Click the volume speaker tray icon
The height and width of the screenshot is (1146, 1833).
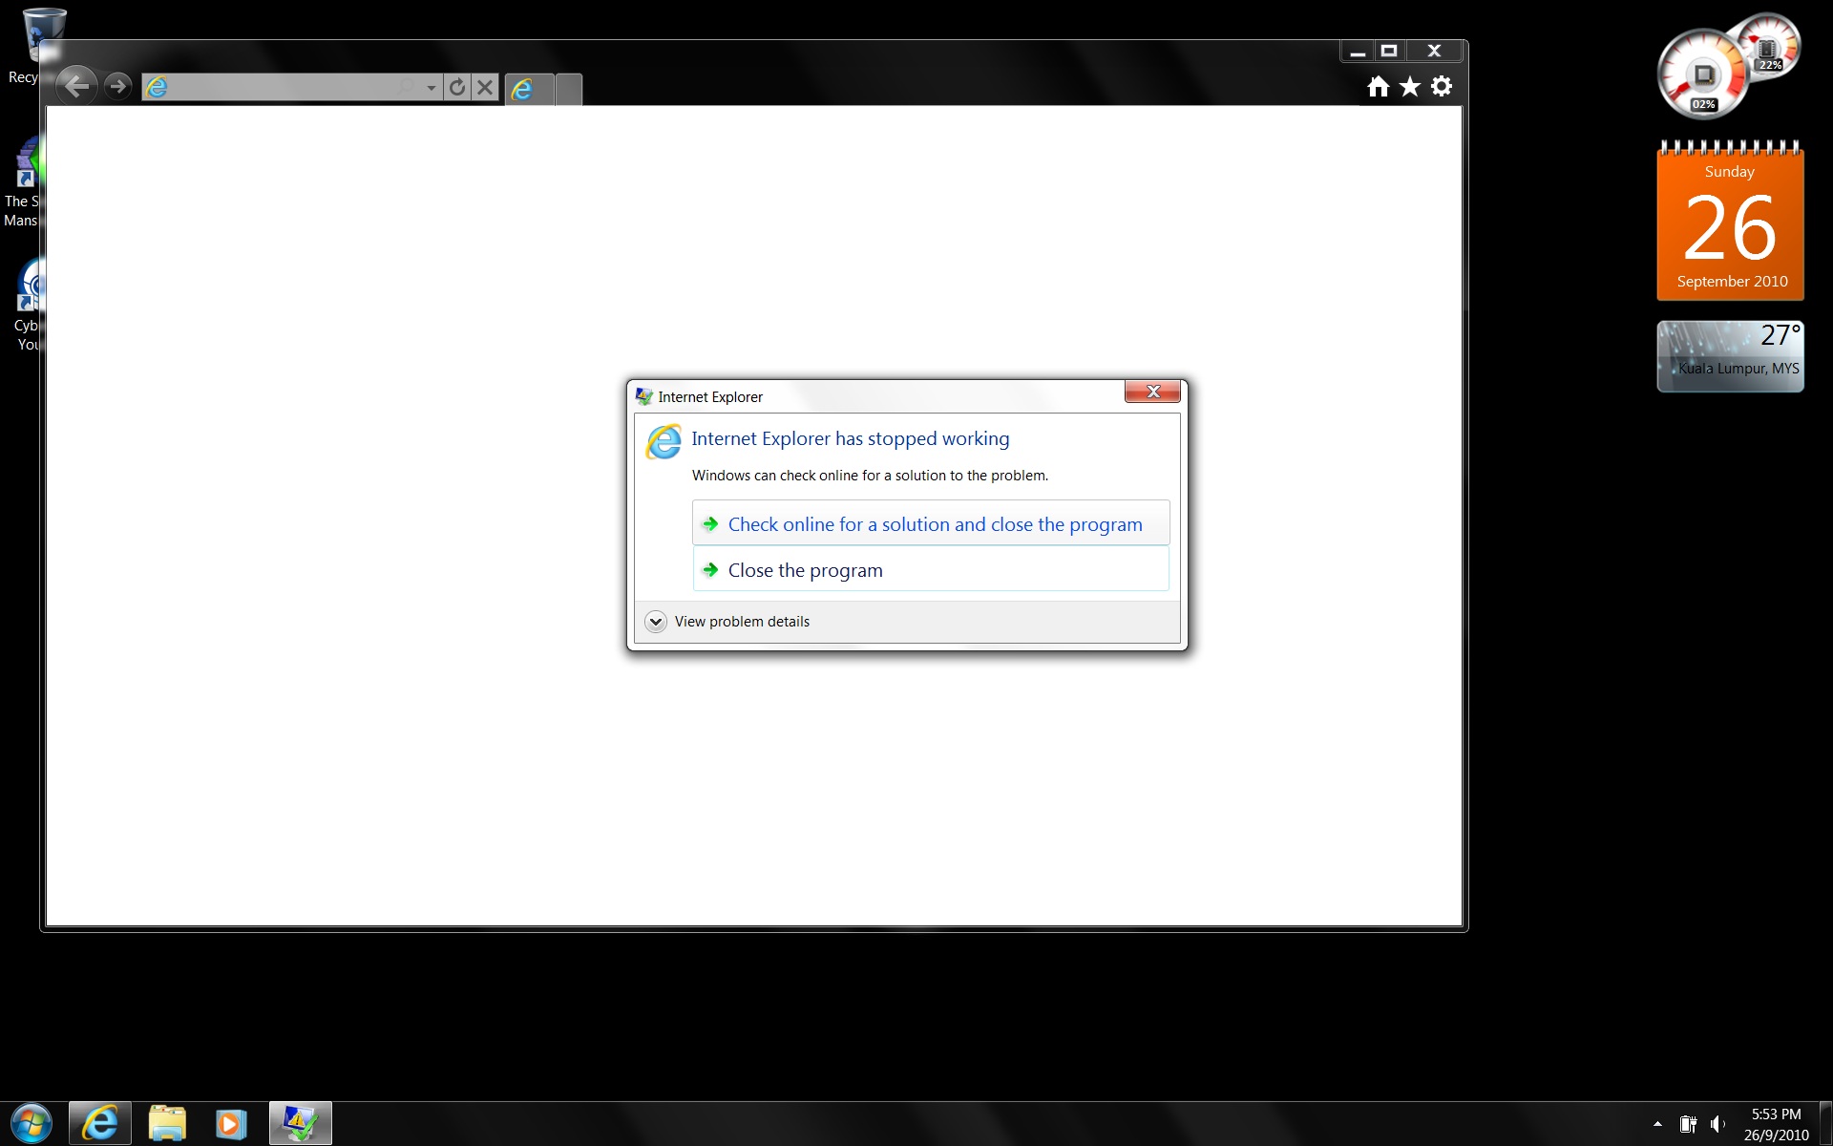click(1717, 1124)
